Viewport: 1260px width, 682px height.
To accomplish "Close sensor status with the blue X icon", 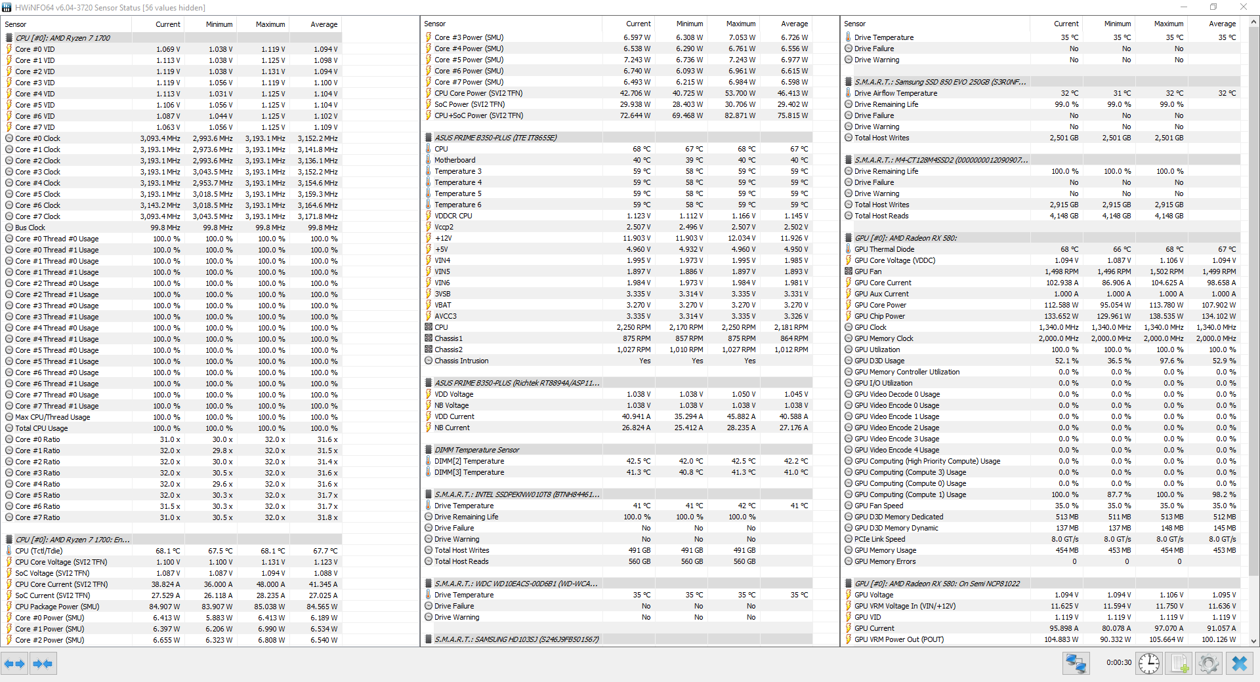I will tap(1240, 664).
